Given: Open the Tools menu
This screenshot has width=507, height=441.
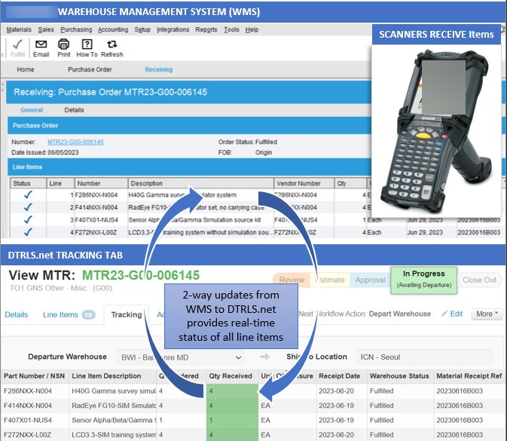Looking at the screenshot, I should [x=231, y=29].
